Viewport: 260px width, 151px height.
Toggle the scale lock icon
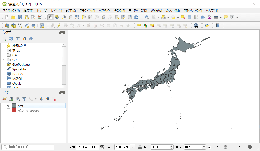coord(140,147)
